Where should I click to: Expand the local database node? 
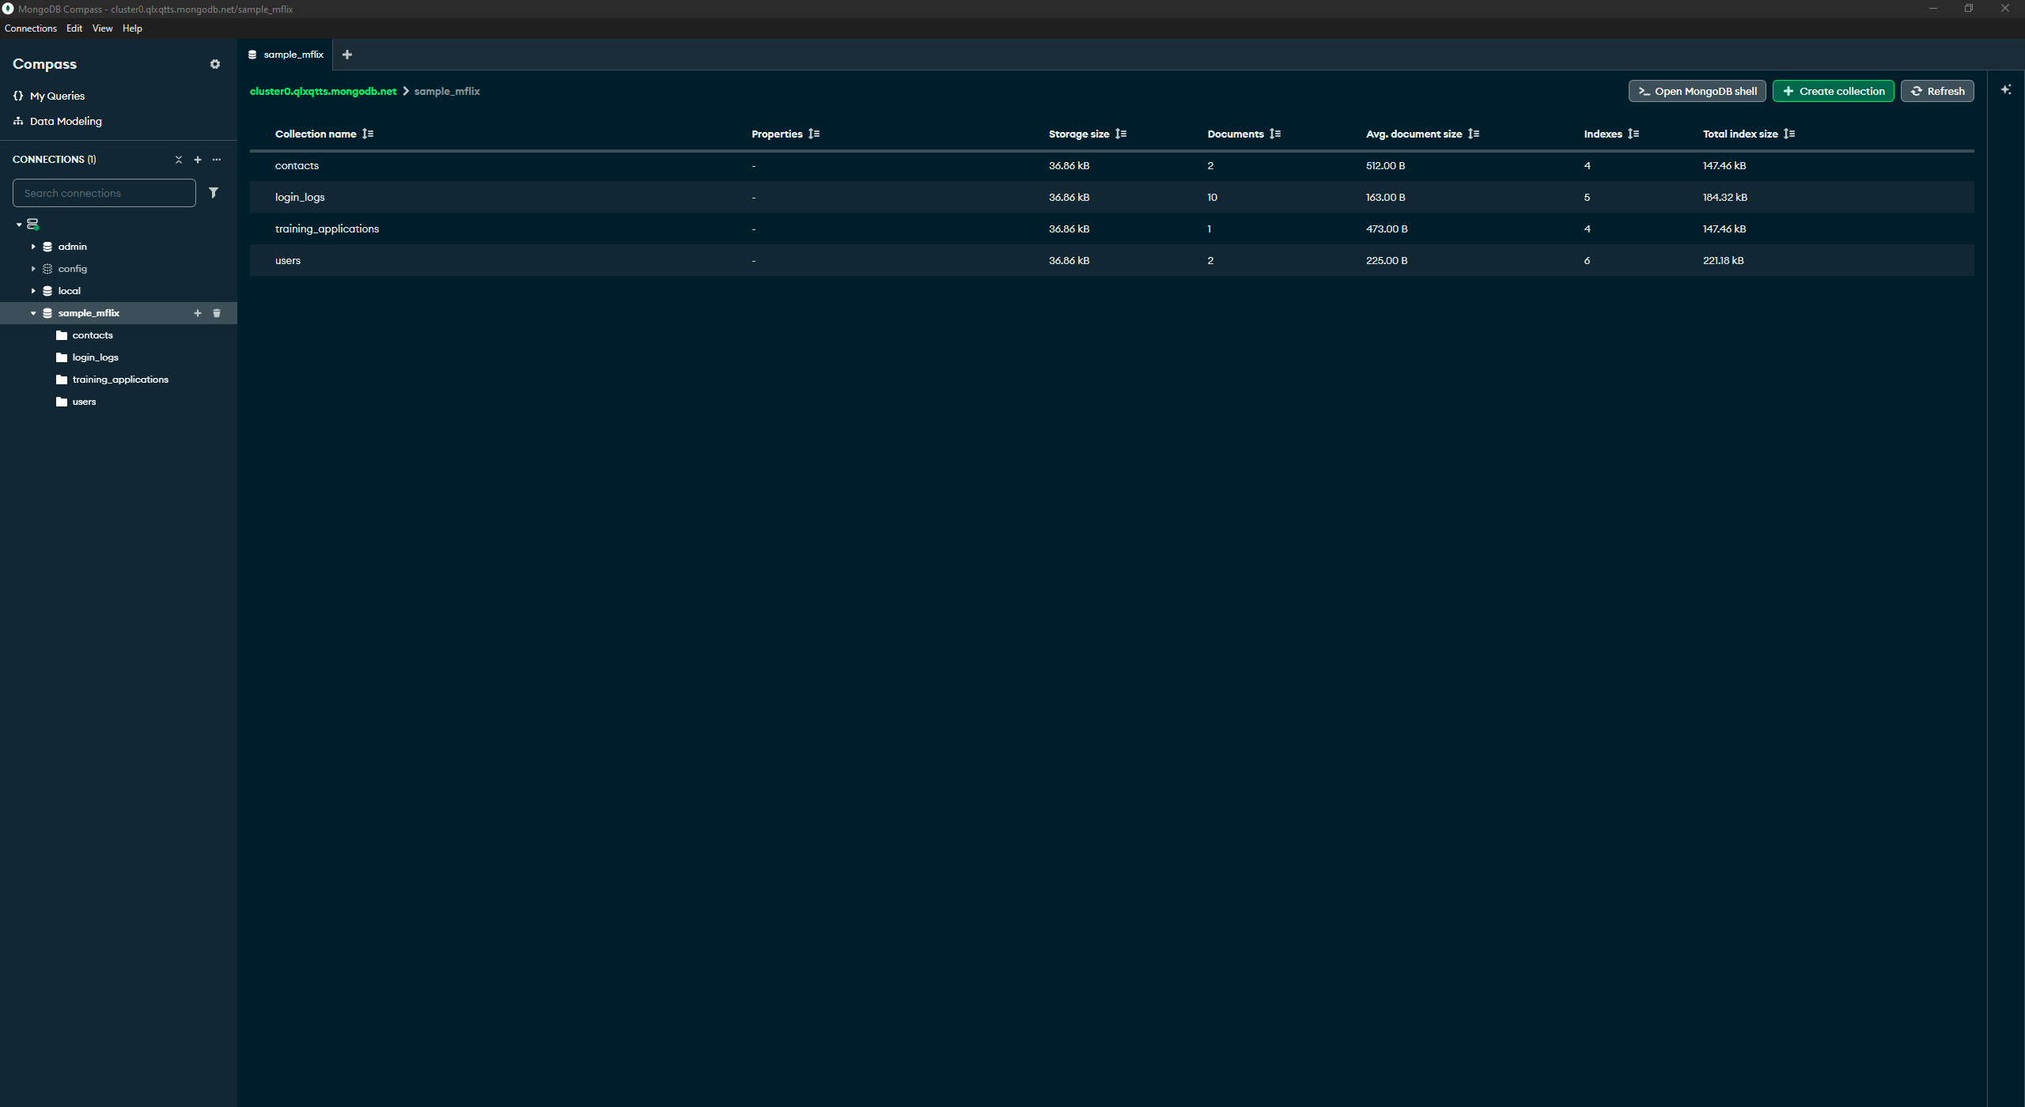tap(33, 291)
